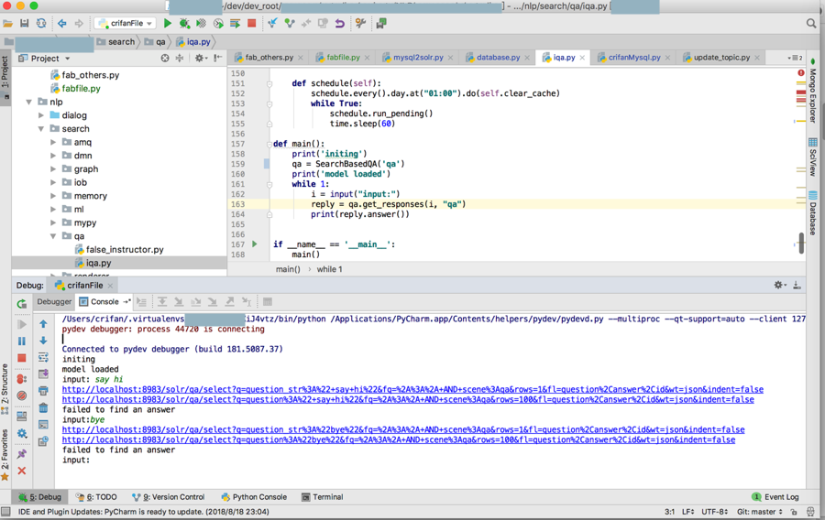The image size is (825, 520).
Task: Toggle the pin tab icon in Debug panel
Action: click(22, 453)
